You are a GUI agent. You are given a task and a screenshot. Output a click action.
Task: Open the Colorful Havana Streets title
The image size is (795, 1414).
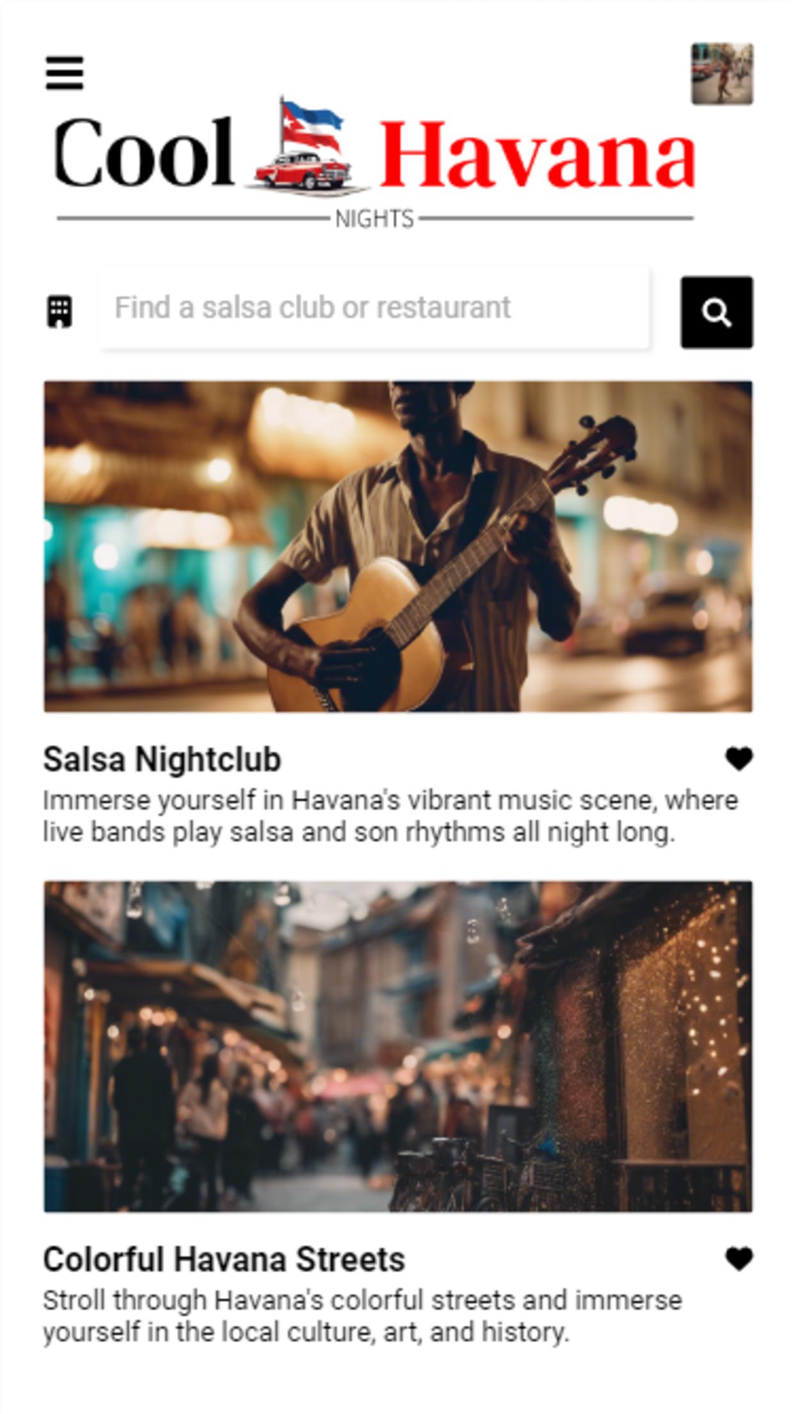pyautogui.click(x=224, y=1260)
